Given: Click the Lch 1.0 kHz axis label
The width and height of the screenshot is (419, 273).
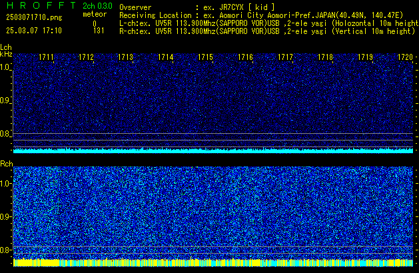Looking at the screenshot, I should pos(5,67).
